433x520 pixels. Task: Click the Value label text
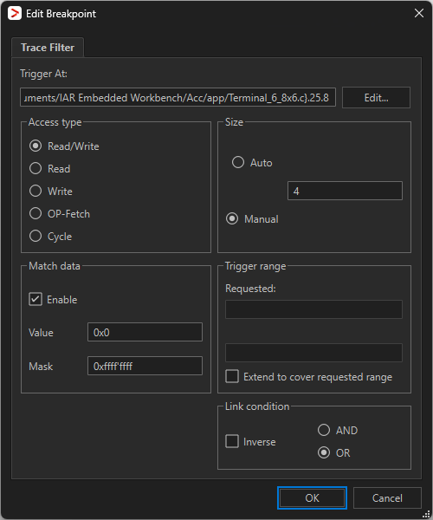pyautogui.click(x=41, y=333)
